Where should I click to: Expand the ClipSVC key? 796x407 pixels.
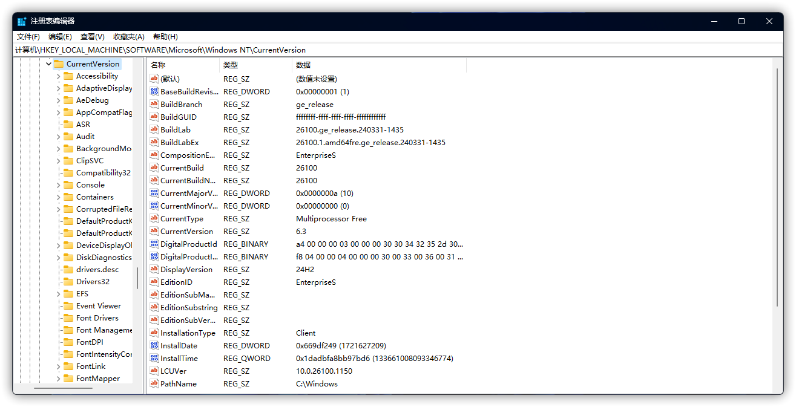(x=58, y=160)
